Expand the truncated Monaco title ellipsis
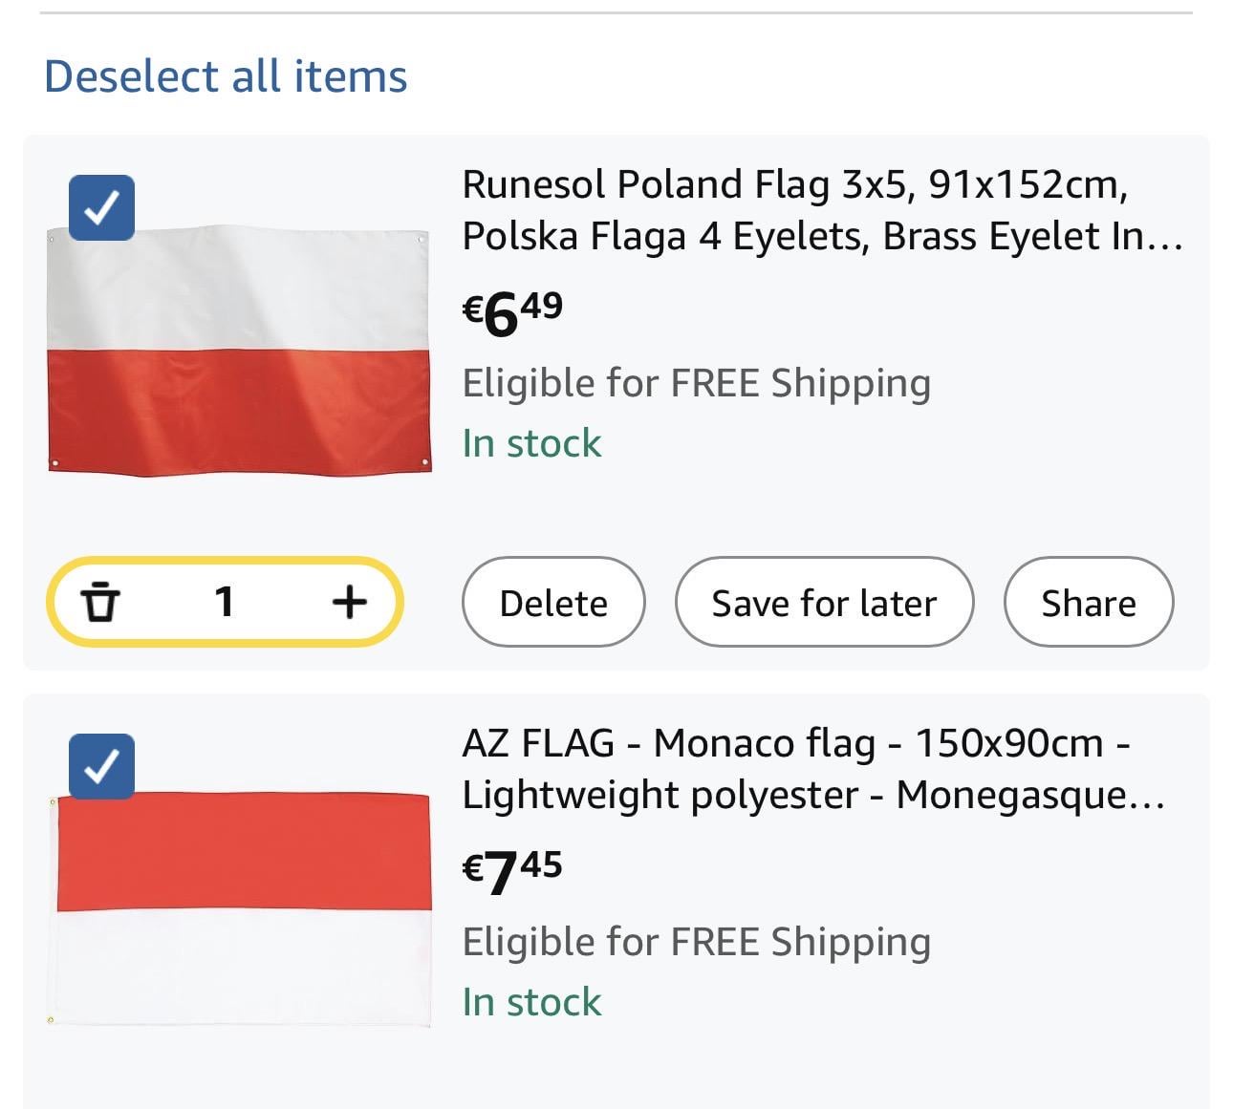The height and width of the screenshot is (1109, 1233). [1147, 797]
